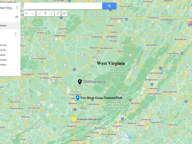Viewport: 192px width, 144px height.
Task: Click the yellow Bluestone National Scenic pin
Action: [74, 119]
